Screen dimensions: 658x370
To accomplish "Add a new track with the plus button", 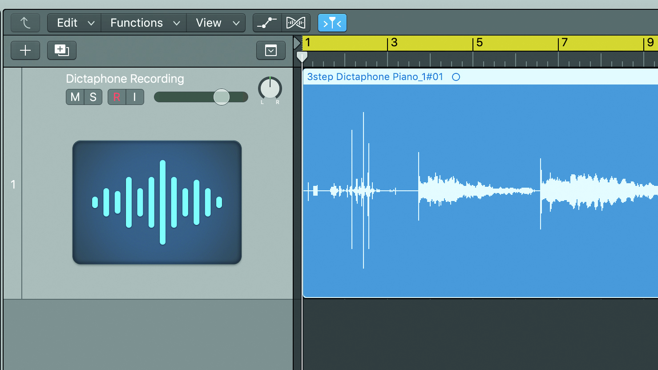I will click(25, 50).
